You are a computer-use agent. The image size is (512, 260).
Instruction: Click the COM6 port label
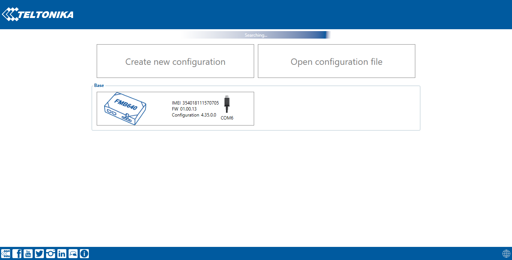[227, 118]
